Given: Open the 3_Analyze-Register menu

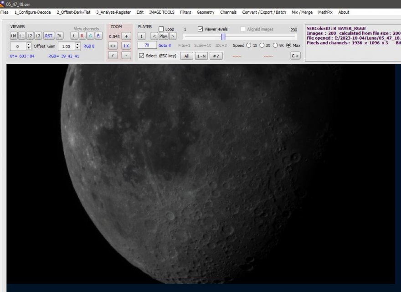Looking at the screenshot, I should tap(113, 12).
